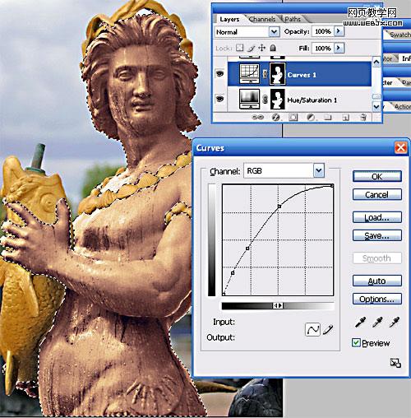Create new adjustment layer icon
The width and height of the screenshot is (411, 418).
tap(311, 118)
